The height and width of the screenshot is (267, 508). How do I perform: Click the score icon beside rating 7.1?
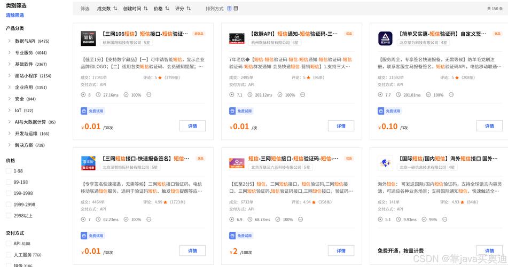232,95
